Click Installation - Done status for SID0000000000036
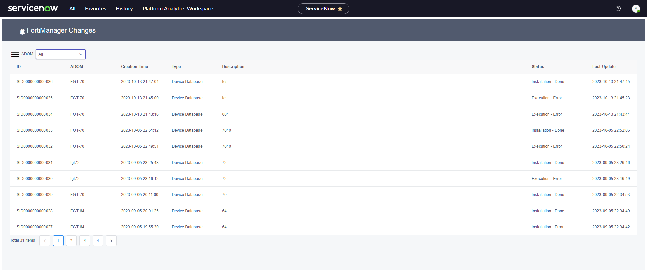Screen dimensions: 647x270 point(548,82)
